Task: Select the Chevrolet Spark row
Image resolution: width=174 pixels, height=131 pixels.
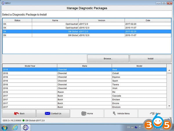Action: click(x=84, y=81)
